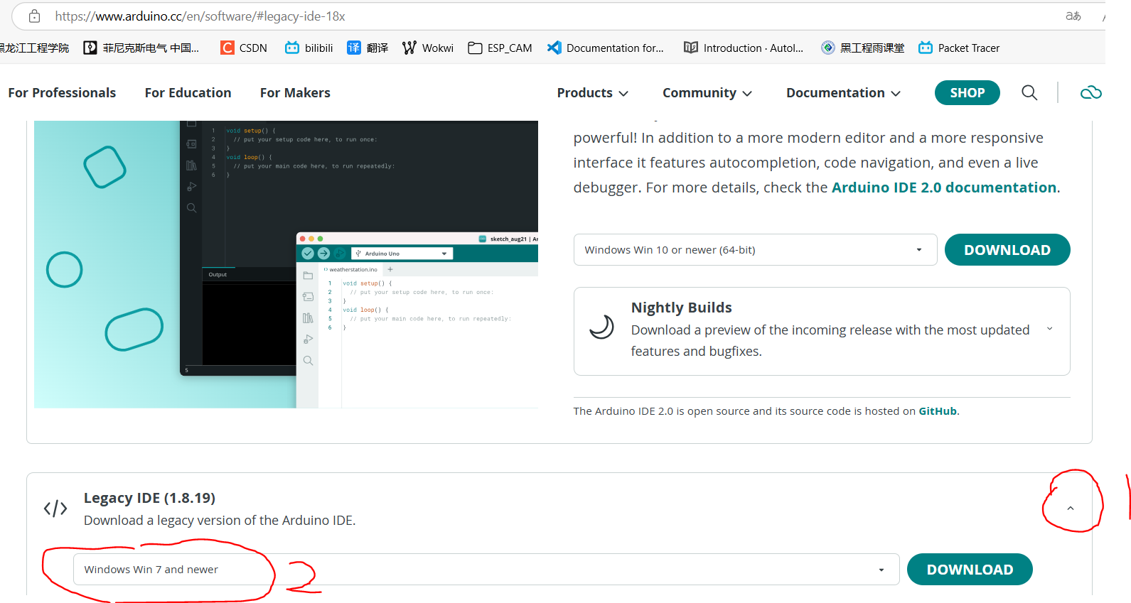The image size is (1131, 603).
Task: Open the Windows Win 10 or newer dropdown
Action: (755, 250)
